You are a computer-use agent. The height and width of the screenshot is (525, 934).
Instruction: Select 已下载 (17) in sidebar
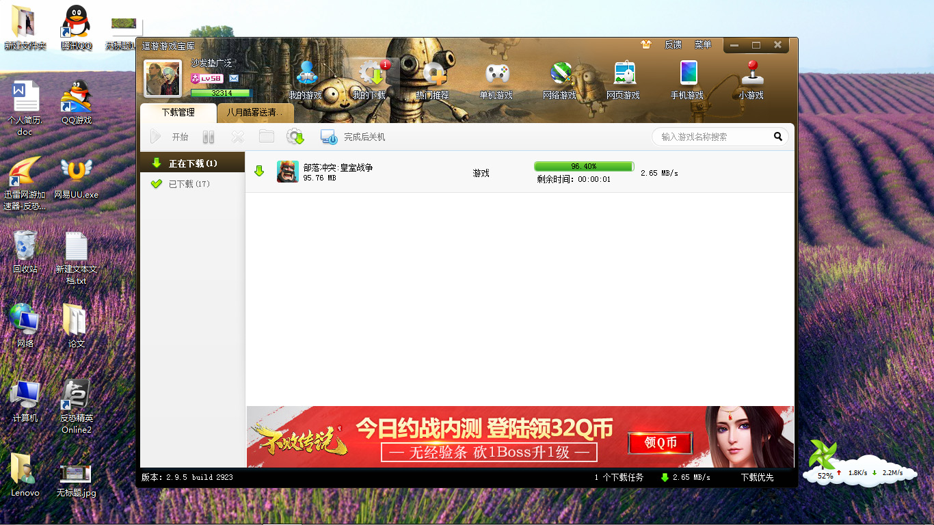click(192, 184)
